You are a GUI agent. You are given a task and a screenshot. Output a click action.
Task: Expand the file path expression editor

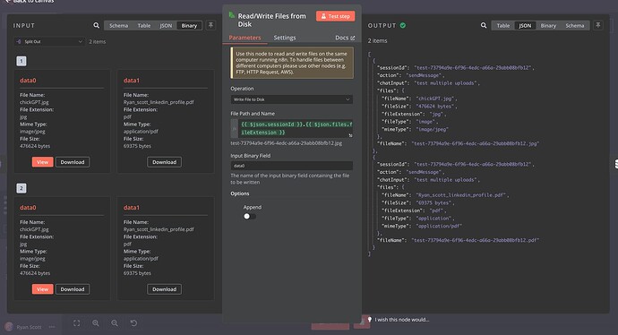pos(350,135)
